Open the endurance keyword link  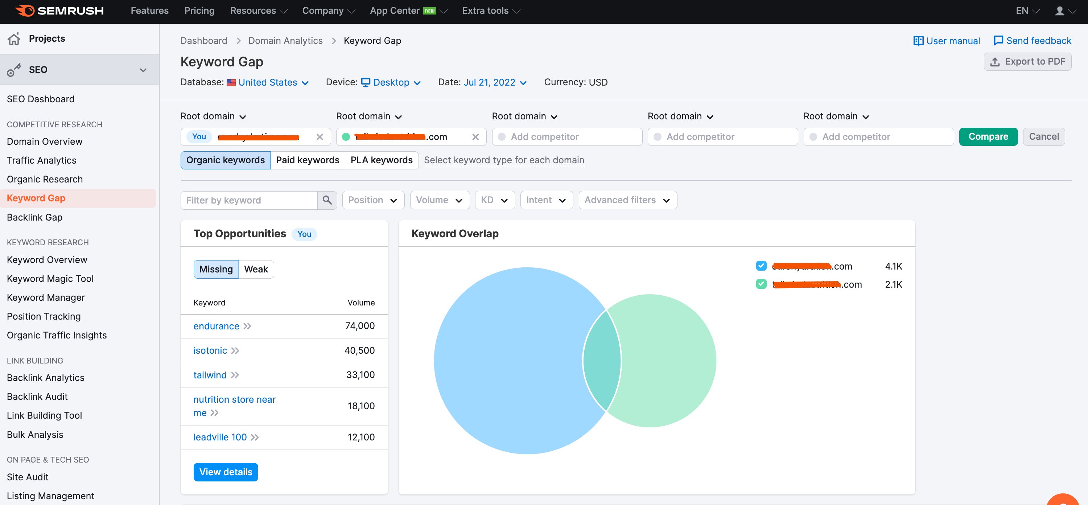click(x=216, y=326)
